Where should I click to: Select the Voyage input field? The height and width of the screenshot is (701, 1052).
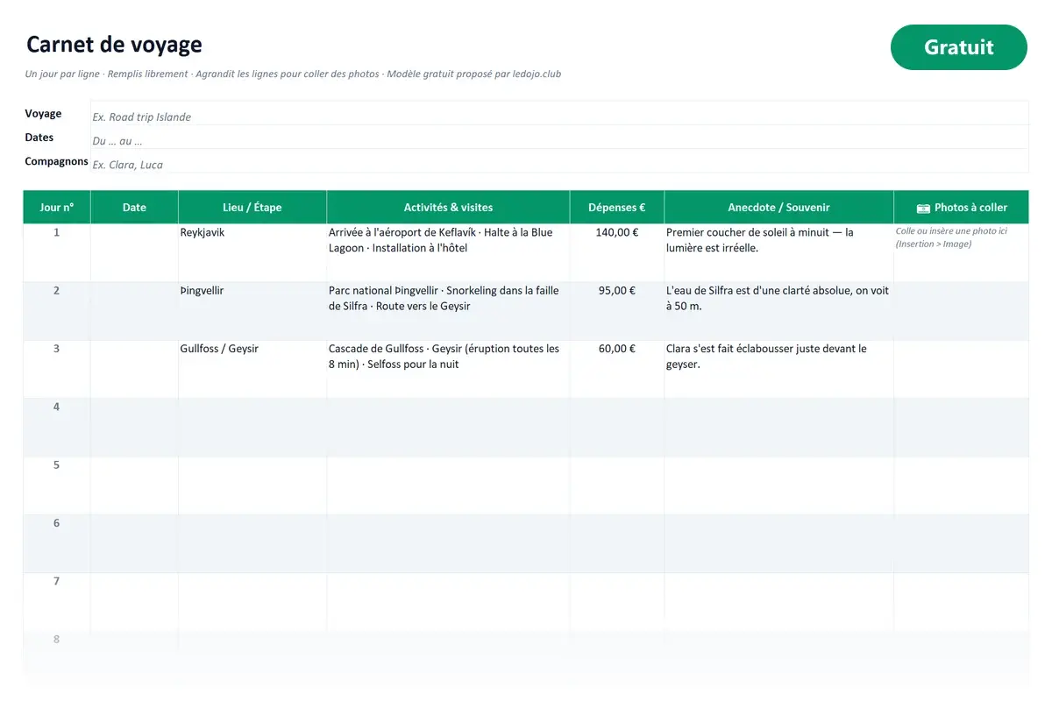tap(559, 114)
